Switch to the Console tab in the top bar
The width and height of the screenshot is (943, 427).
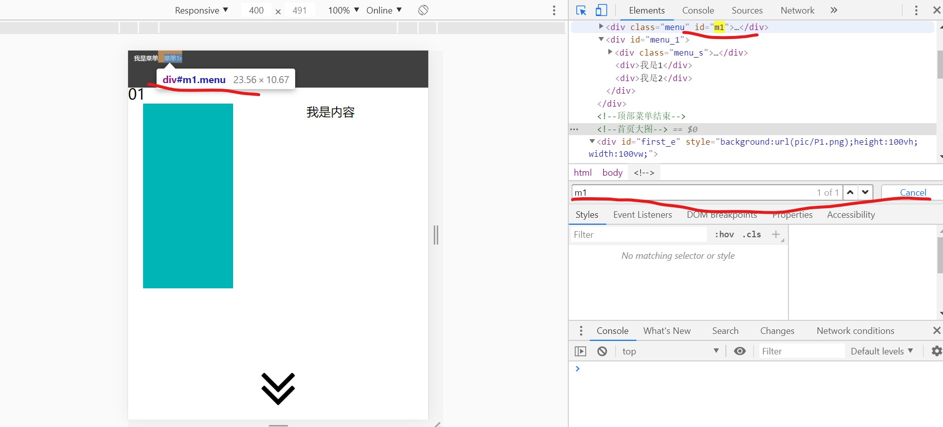tap(698, 11)
